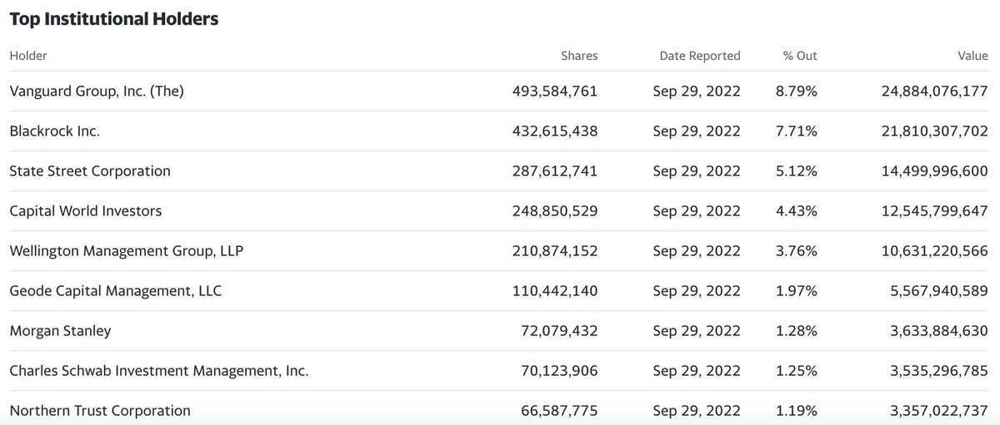Image resolution: width=1000 pixels, height=425 pixels.
Task: Click Blackrock's Sep 29, 2022 date
Action: pos(697,131)
